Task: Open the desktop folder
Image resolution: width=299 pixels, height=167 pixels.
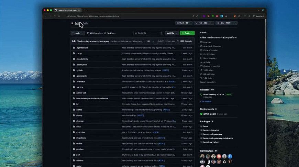Action: tap(80, 121)
